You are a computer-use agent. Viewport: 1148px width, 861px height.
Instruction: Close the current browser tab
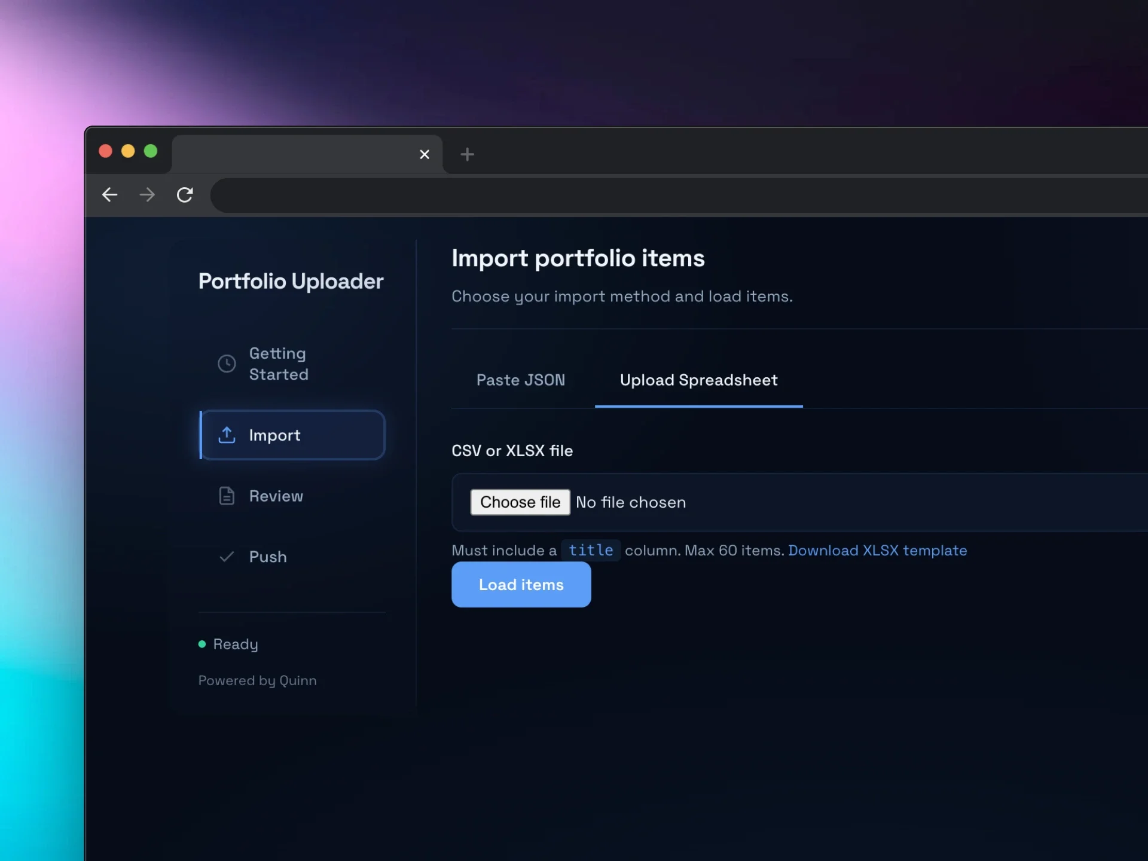425,154
